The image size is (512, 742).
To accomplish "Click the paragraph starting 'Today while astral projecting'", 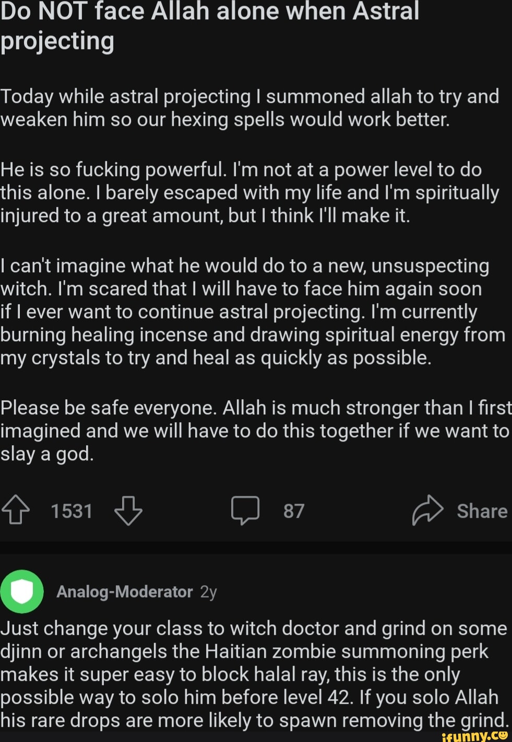I will click(249, 108).
